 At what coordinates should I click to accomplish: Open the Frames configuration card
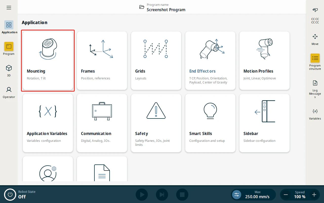click(102, 61)
